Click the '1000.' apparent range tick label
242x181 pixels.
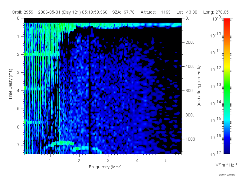[x=191, y=139]
